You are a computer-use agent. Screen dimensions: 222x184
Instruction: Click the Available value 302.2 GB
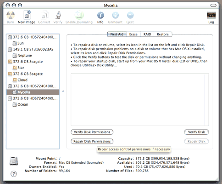[x=162, y=163]
